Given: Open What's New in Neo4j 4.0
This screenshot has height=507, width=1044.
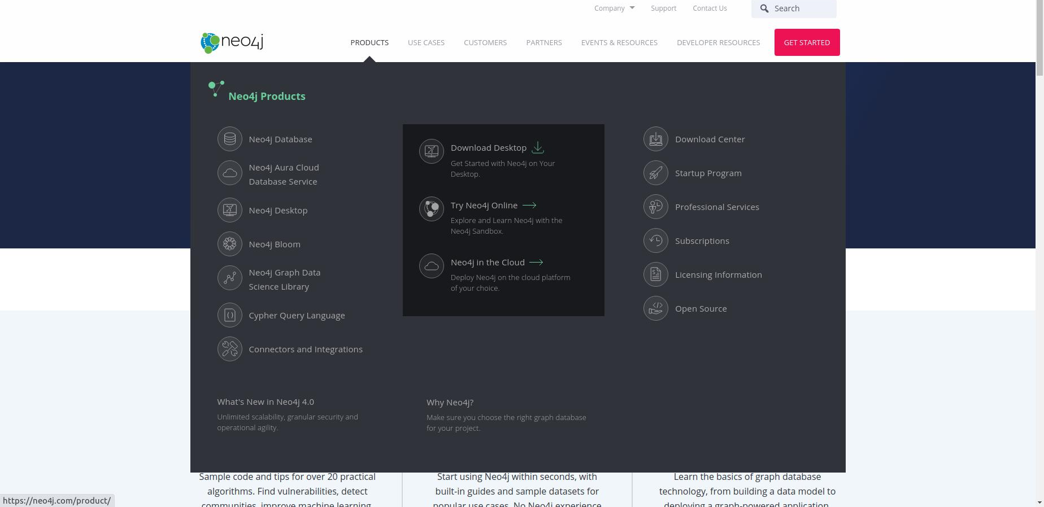Looking at the screenshot, I should click(266, 402).
